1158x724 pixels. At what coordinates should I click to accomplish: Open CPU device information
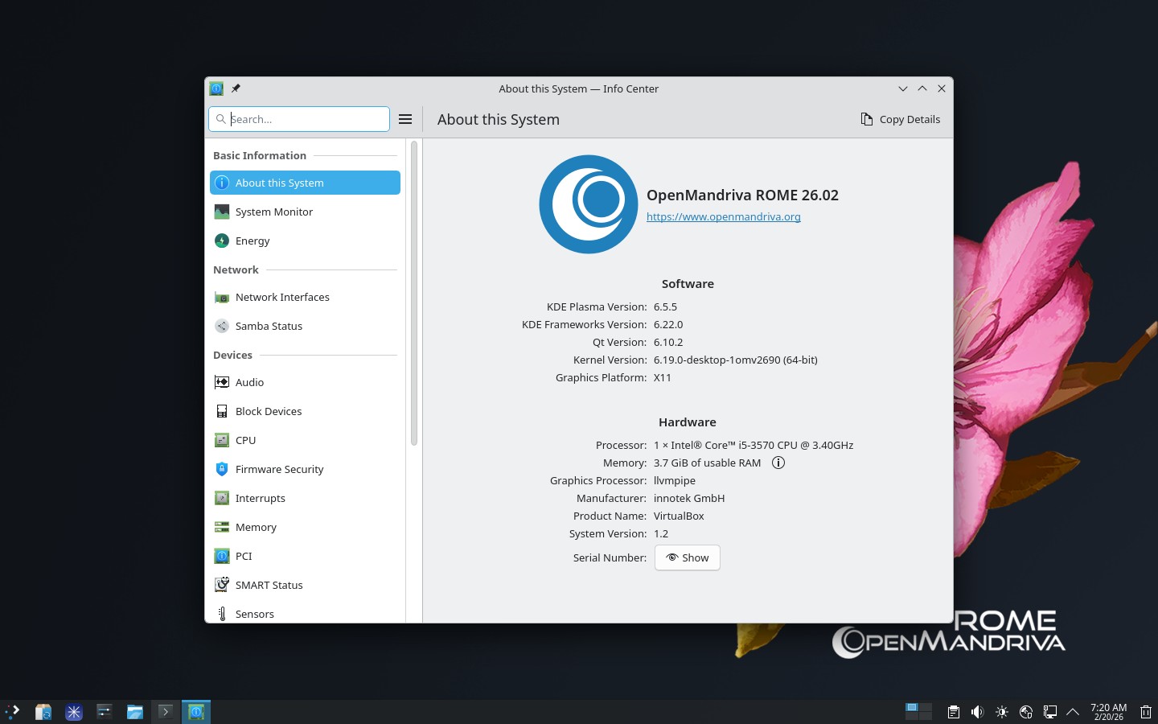point(245,440)
